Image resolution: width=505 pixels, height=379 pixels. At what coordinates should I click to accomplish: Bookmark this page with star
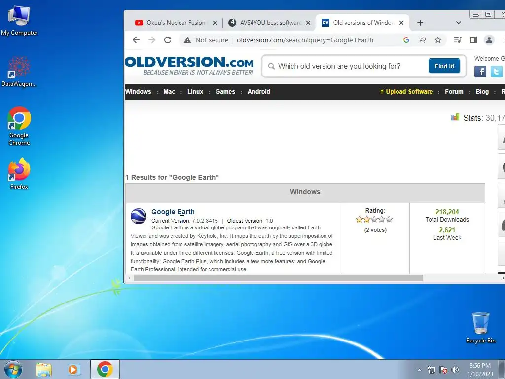(438, 40)
